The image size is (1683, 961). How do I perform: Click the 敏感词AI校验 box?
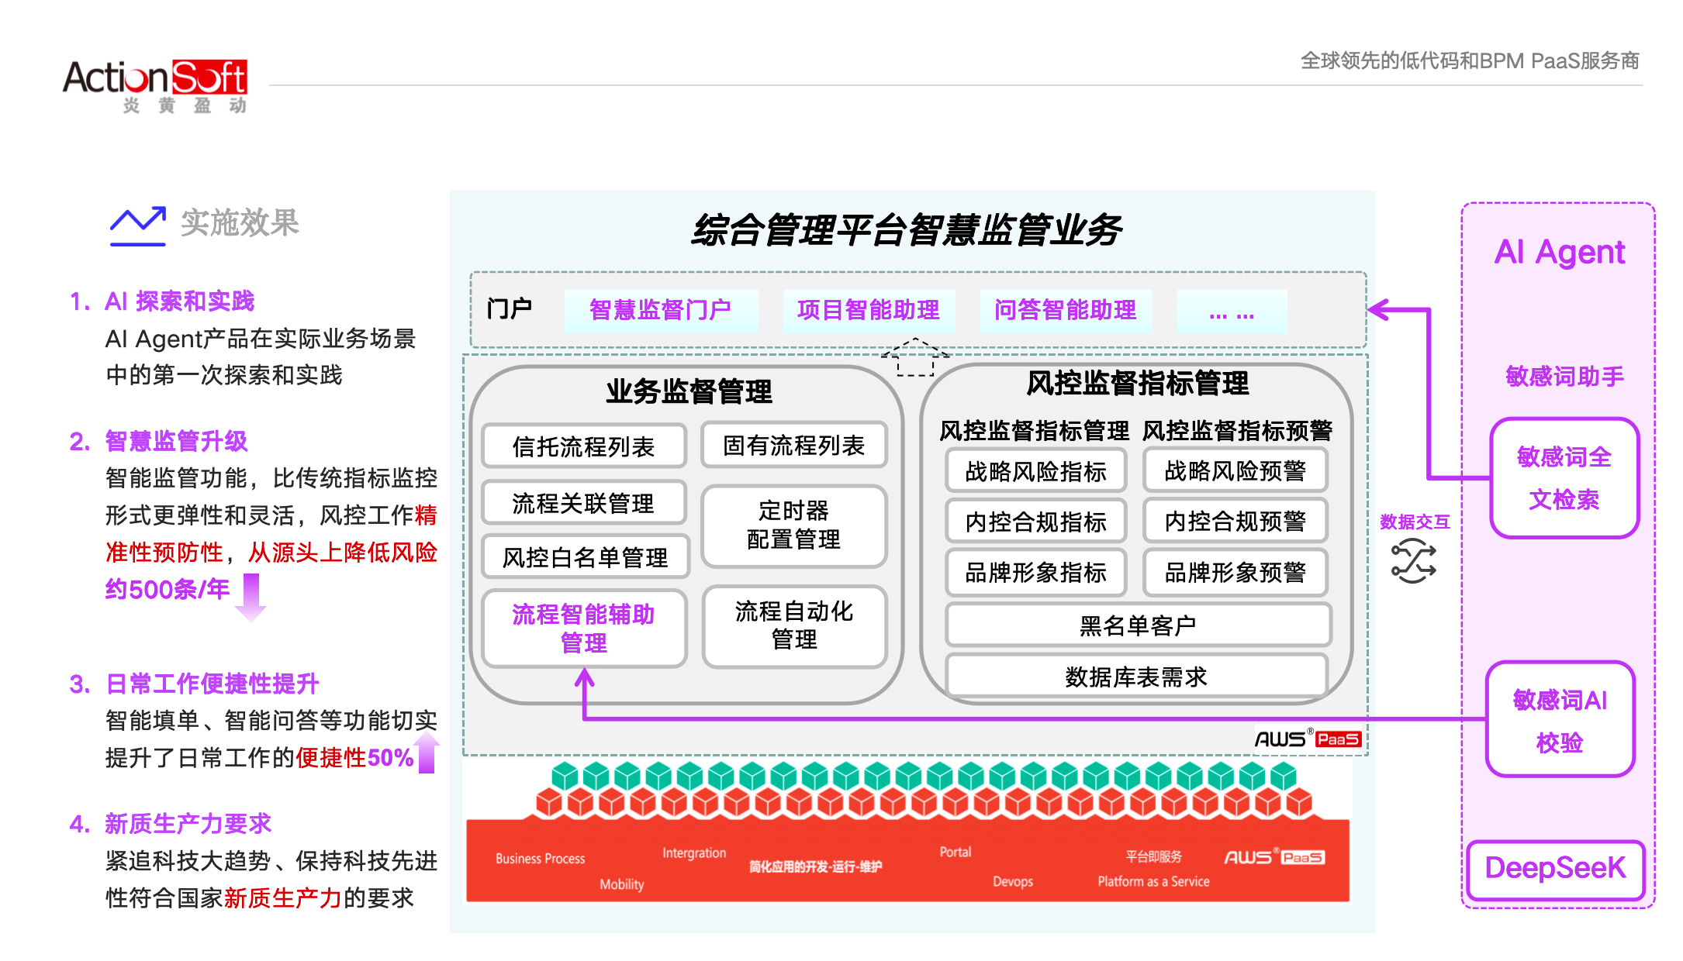[1560, 720]
